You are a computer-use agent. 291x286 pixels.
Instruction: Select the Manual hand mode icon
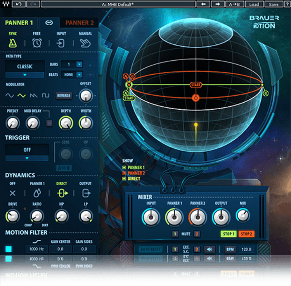coord(85,43)
